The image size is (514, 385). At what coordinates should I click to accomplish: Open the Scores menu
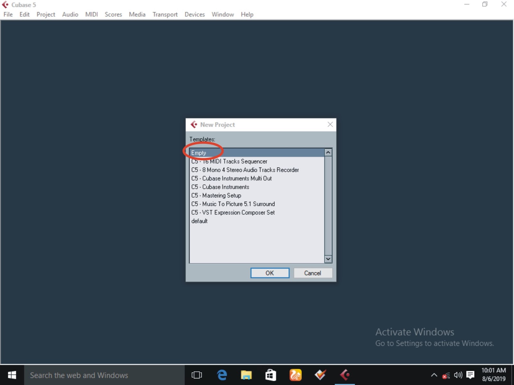coord(113,14)
